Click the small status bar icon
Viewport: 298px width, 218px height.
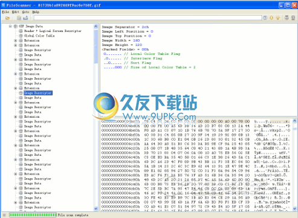coord(4,215)
